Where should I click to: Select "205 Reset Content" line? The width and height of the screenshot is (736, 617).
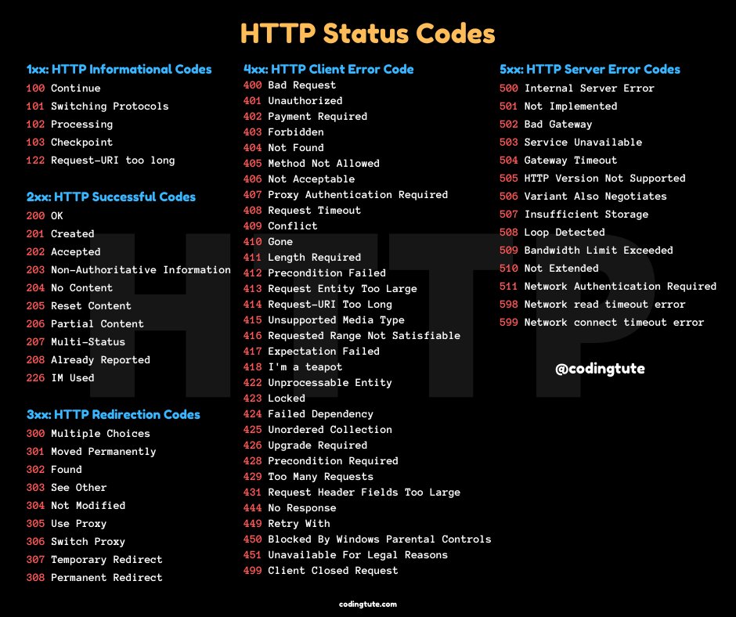coord(79,306)
